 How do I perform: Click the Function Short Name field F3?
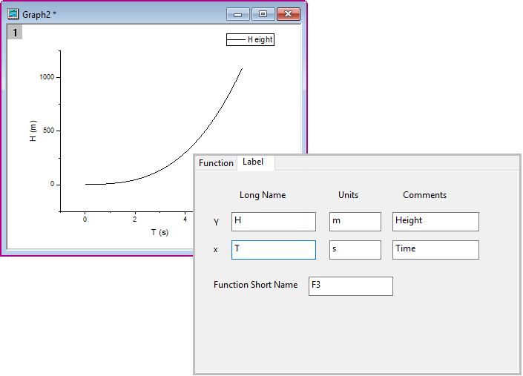pyautogui.click(x=351, y=286)
